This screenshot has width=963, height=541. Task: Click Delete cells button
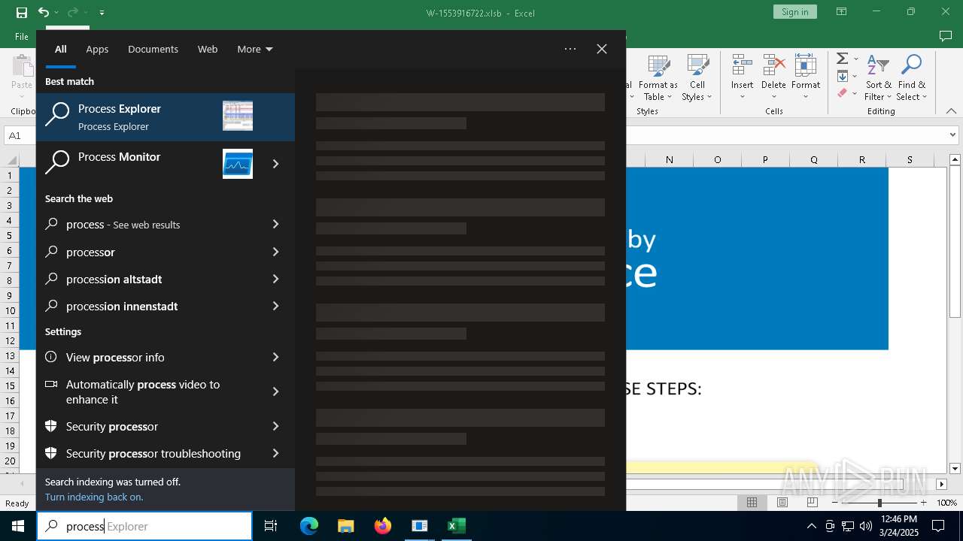773,77
